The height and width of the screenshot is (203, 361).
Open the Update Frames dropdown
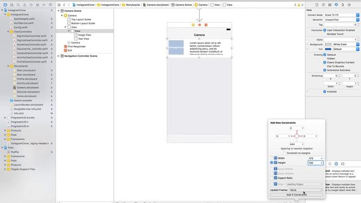[x=305, y=190]
